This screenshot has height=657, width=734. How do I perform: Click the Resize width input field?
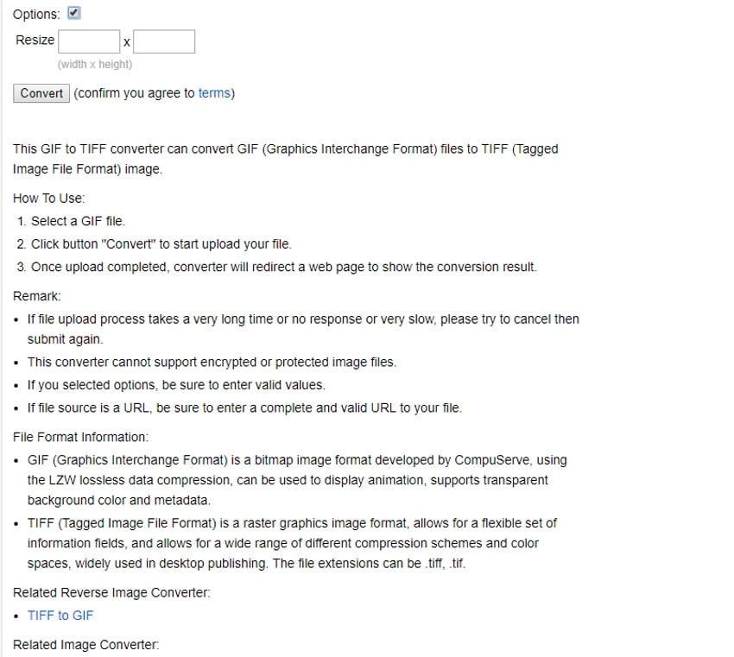click(89, 41)
